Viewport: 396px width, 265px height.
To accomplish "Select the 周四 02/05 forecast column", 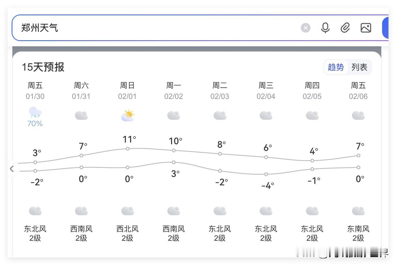I will 312,91.
